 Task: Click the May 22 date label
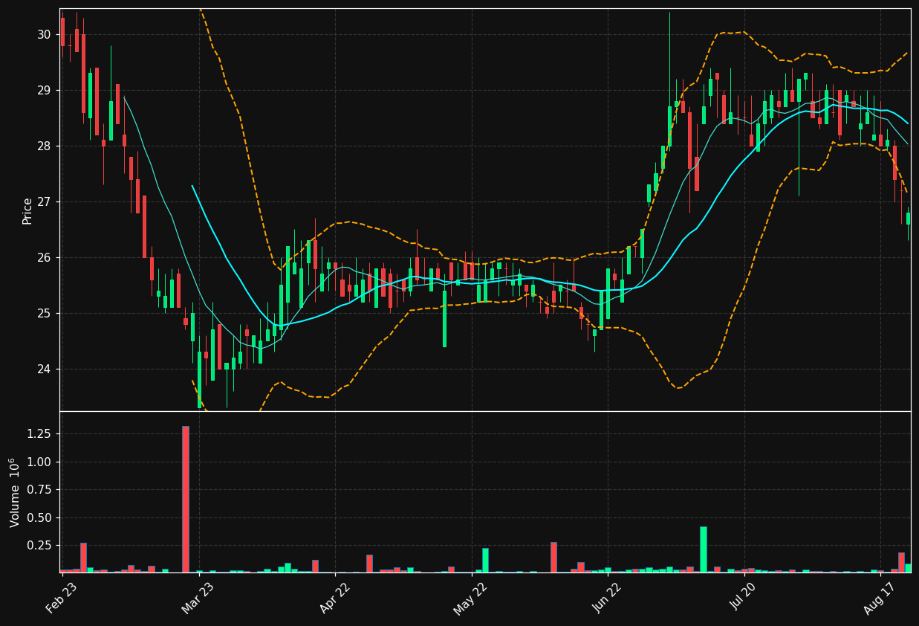point(470,597)
